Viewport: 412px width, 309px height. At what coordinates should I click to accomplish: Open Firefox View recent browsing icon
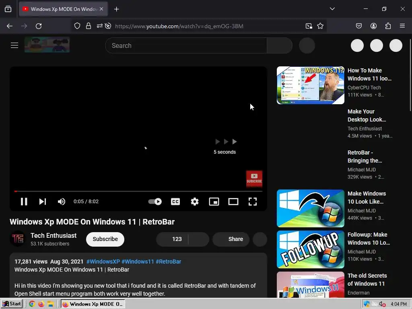click(8, 9)
